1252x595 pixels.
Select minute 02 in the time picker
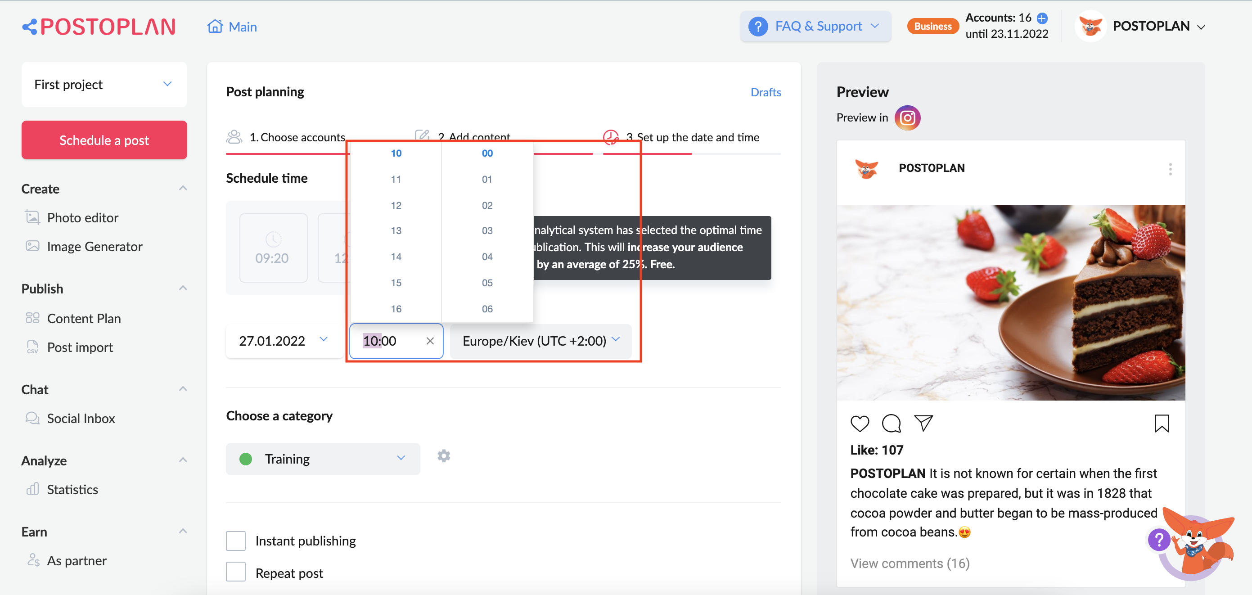point(487,205)
